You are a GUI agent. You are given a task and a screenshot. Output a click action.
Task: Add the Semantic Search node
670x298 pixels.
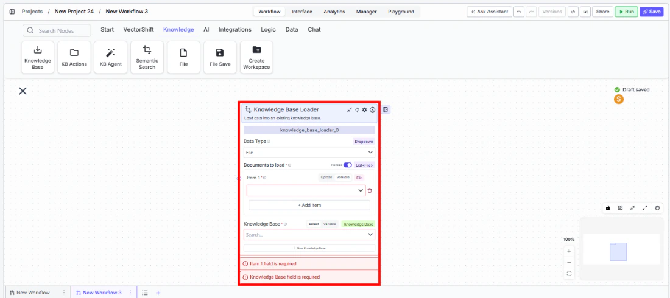tap(147, 57)
